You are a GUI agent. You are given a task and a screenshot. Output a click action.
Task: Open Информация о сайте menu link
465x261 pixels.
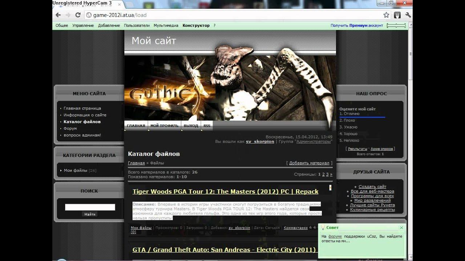[85, 115]
